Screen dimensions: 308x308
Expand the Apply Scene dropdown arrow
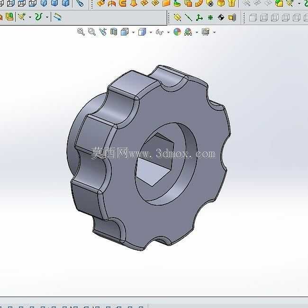click(x=197, y=32)
